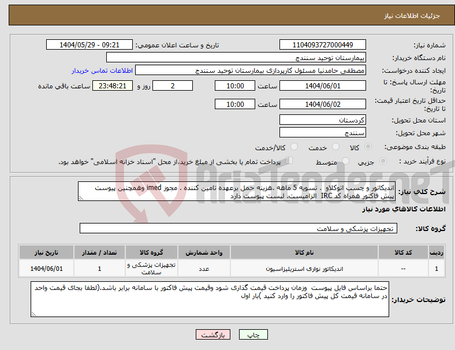
Task: Click the 1404/06/01 response deadline date field
Action: (322, 85)
